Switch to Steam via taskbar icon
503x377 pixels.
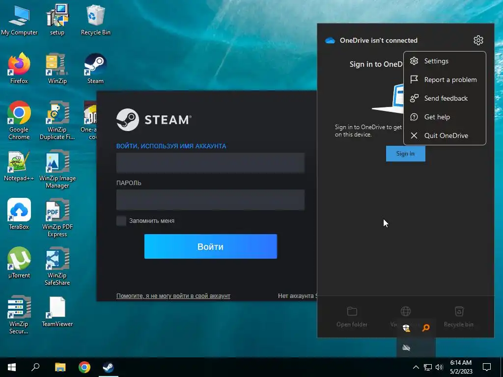(109, 367)
